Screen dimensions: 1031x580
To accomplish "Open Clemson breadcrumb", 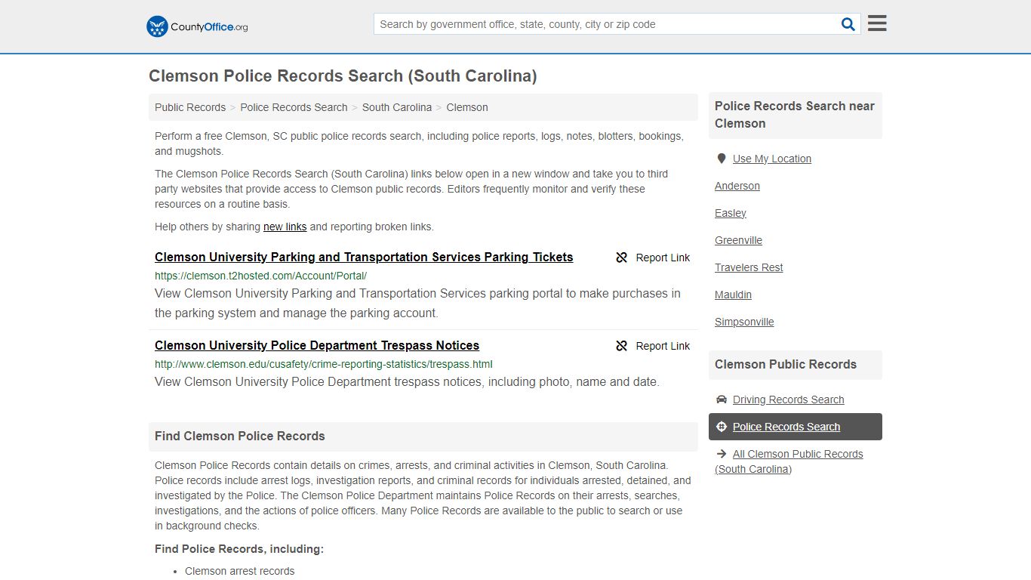I will [467, 107].
